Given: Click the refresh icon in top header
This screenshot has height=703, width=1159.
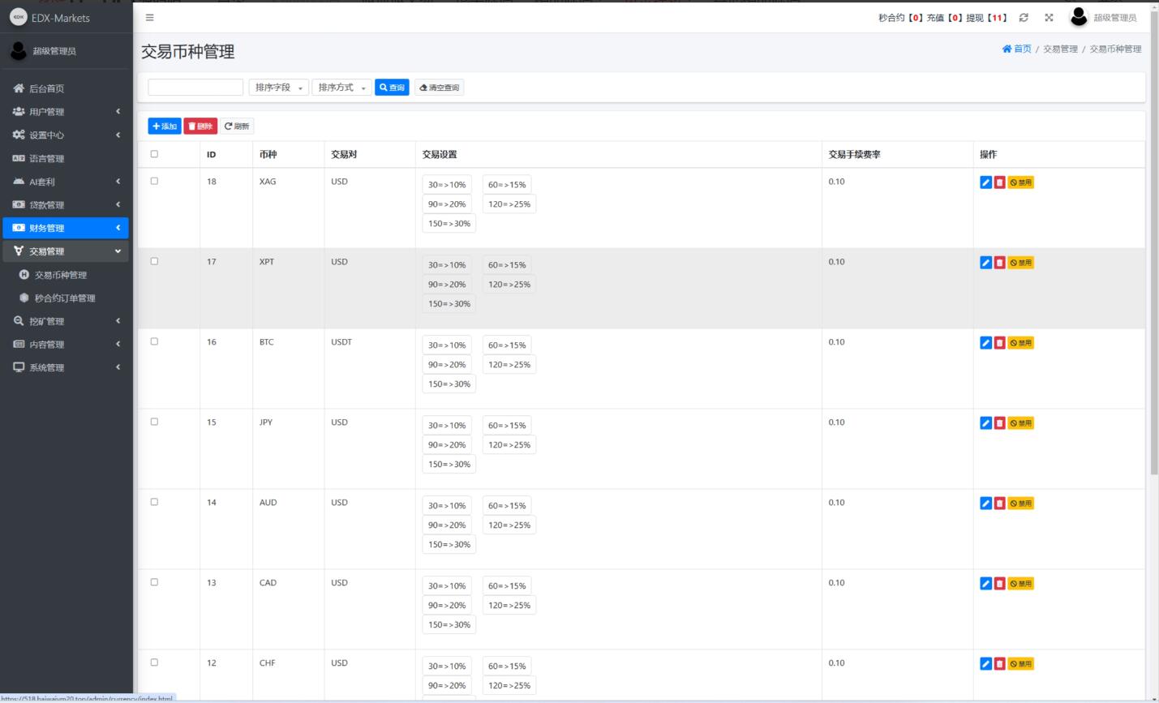Looking at the screenshot, I should (x=1024, y=18).
